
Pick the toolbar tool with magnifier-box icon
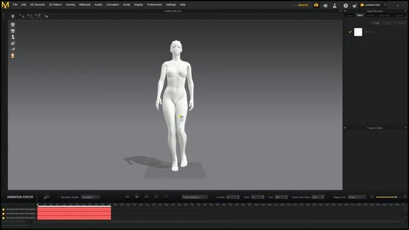pos(30,17)
